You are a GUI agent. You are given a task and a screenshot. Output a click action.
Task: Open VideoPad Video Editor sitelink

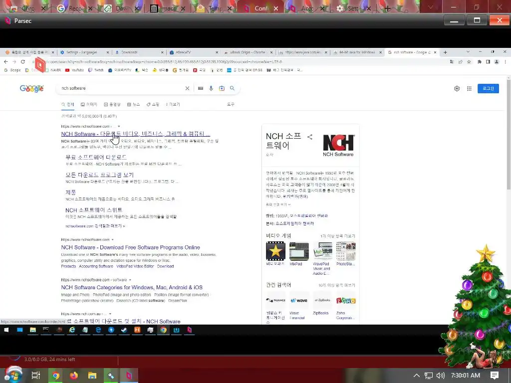click(135, 266)
